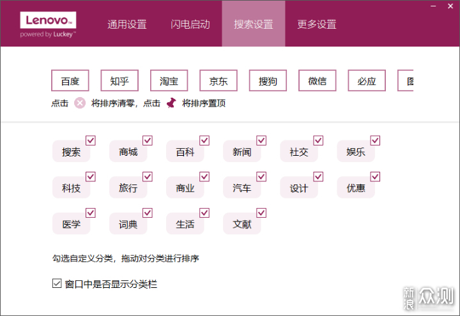
Task: Select the 淘宝 search engine button
Action: pos(169,80)
